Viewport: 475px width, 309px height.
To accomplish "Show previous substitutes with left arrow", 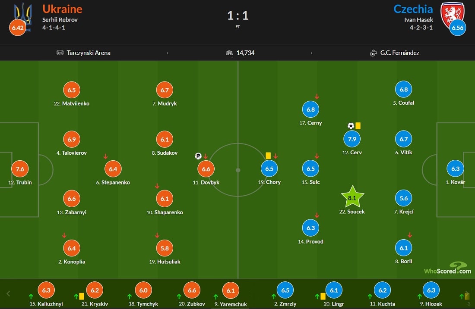I will click(x=8, y=293).
